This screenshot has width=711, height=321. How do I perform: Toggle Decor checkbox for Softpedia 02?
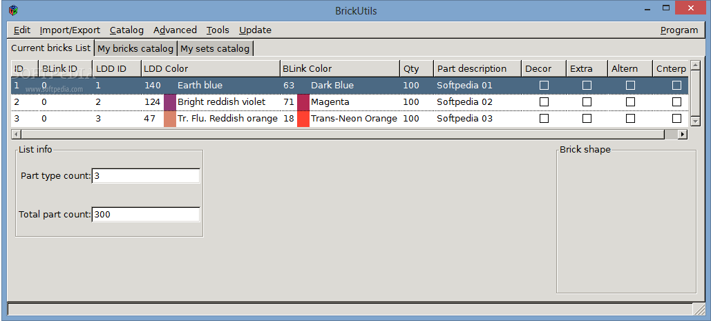point(544,102)
